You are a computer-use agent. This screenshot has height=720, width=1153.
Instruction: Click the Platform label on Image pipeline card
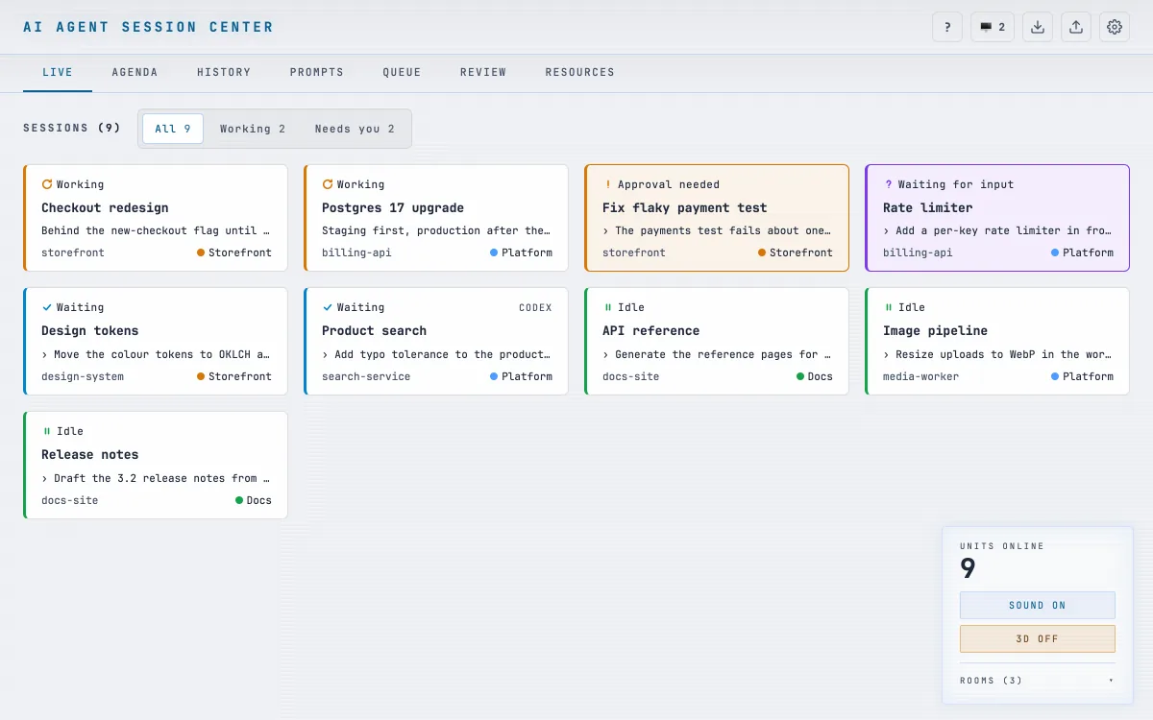(1088, 376)
